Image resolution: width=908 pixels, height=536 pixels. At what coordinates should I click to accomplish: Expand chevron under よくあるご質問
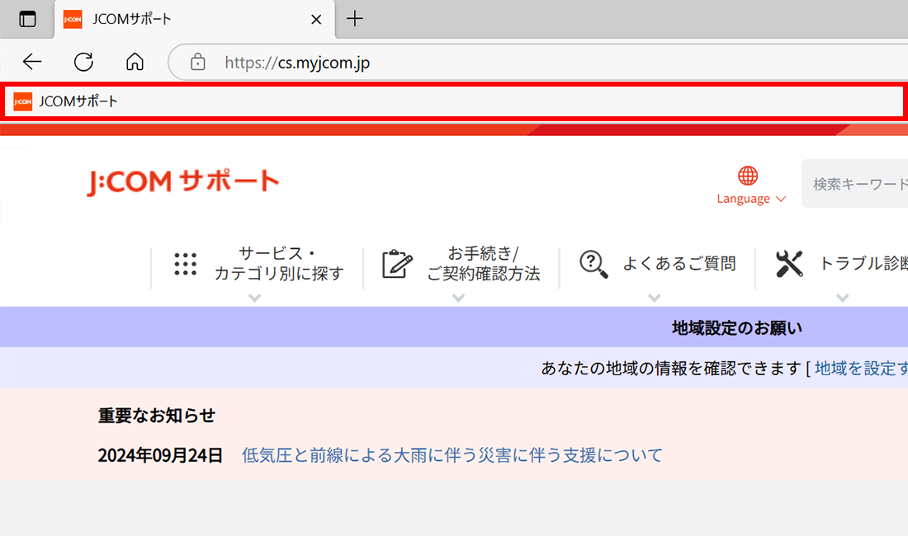655,298
